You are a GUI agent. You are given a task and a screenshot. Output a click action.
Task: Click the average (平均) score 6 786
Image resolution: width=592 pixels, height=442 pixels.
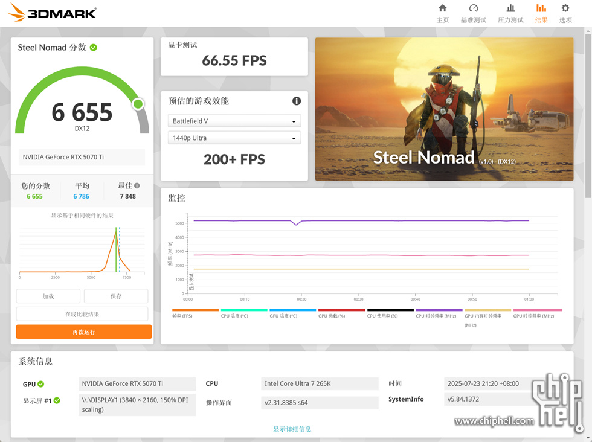(81, 196)
